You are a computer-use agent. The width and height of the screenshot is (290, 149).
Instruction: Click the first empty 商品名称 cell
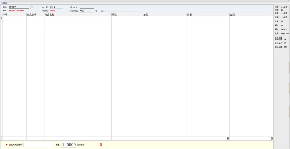(x=78, y=18)
